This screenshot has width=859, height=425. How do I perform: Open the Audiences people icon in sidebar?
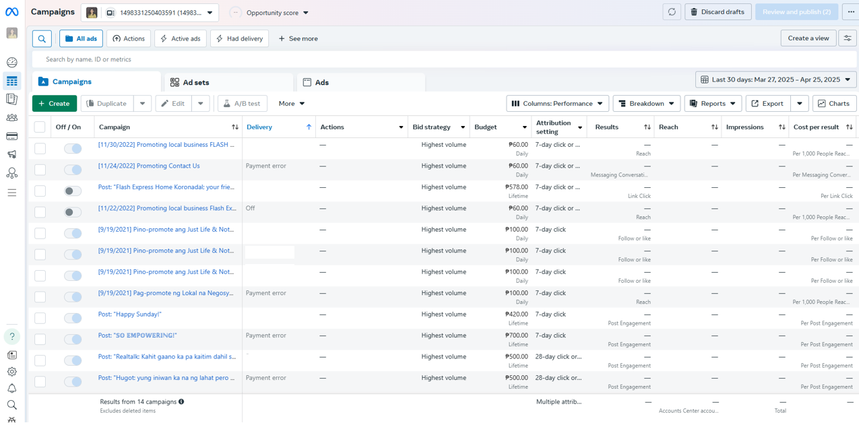11,118
